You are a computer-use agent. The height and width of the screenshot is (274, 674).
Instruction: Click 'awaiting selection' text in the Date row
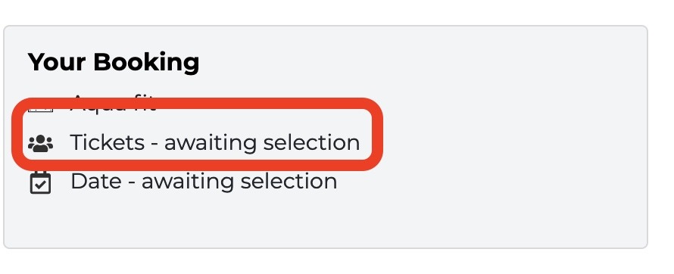click(x=239, y=182)
